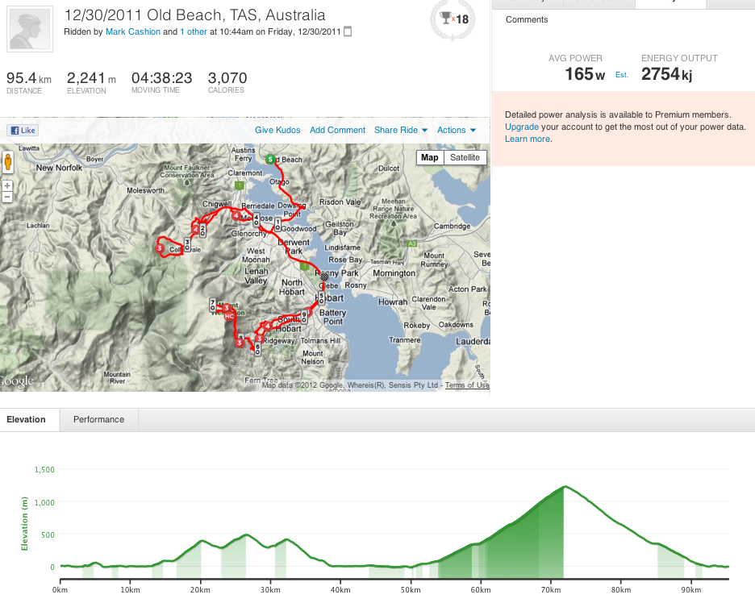Screen dimensions: 755x603
Task: Open Mark Cashion's profile link
Action: click(x=133, y=32)
